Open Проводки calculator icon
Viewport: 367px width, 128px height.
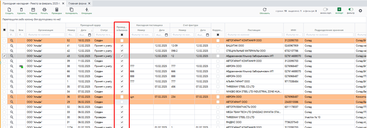tap(57, 10)
